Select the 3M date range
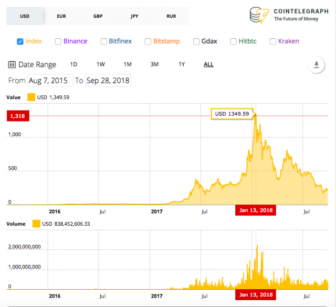The width and height of the screenshot is (336, 307). (154, 64)
